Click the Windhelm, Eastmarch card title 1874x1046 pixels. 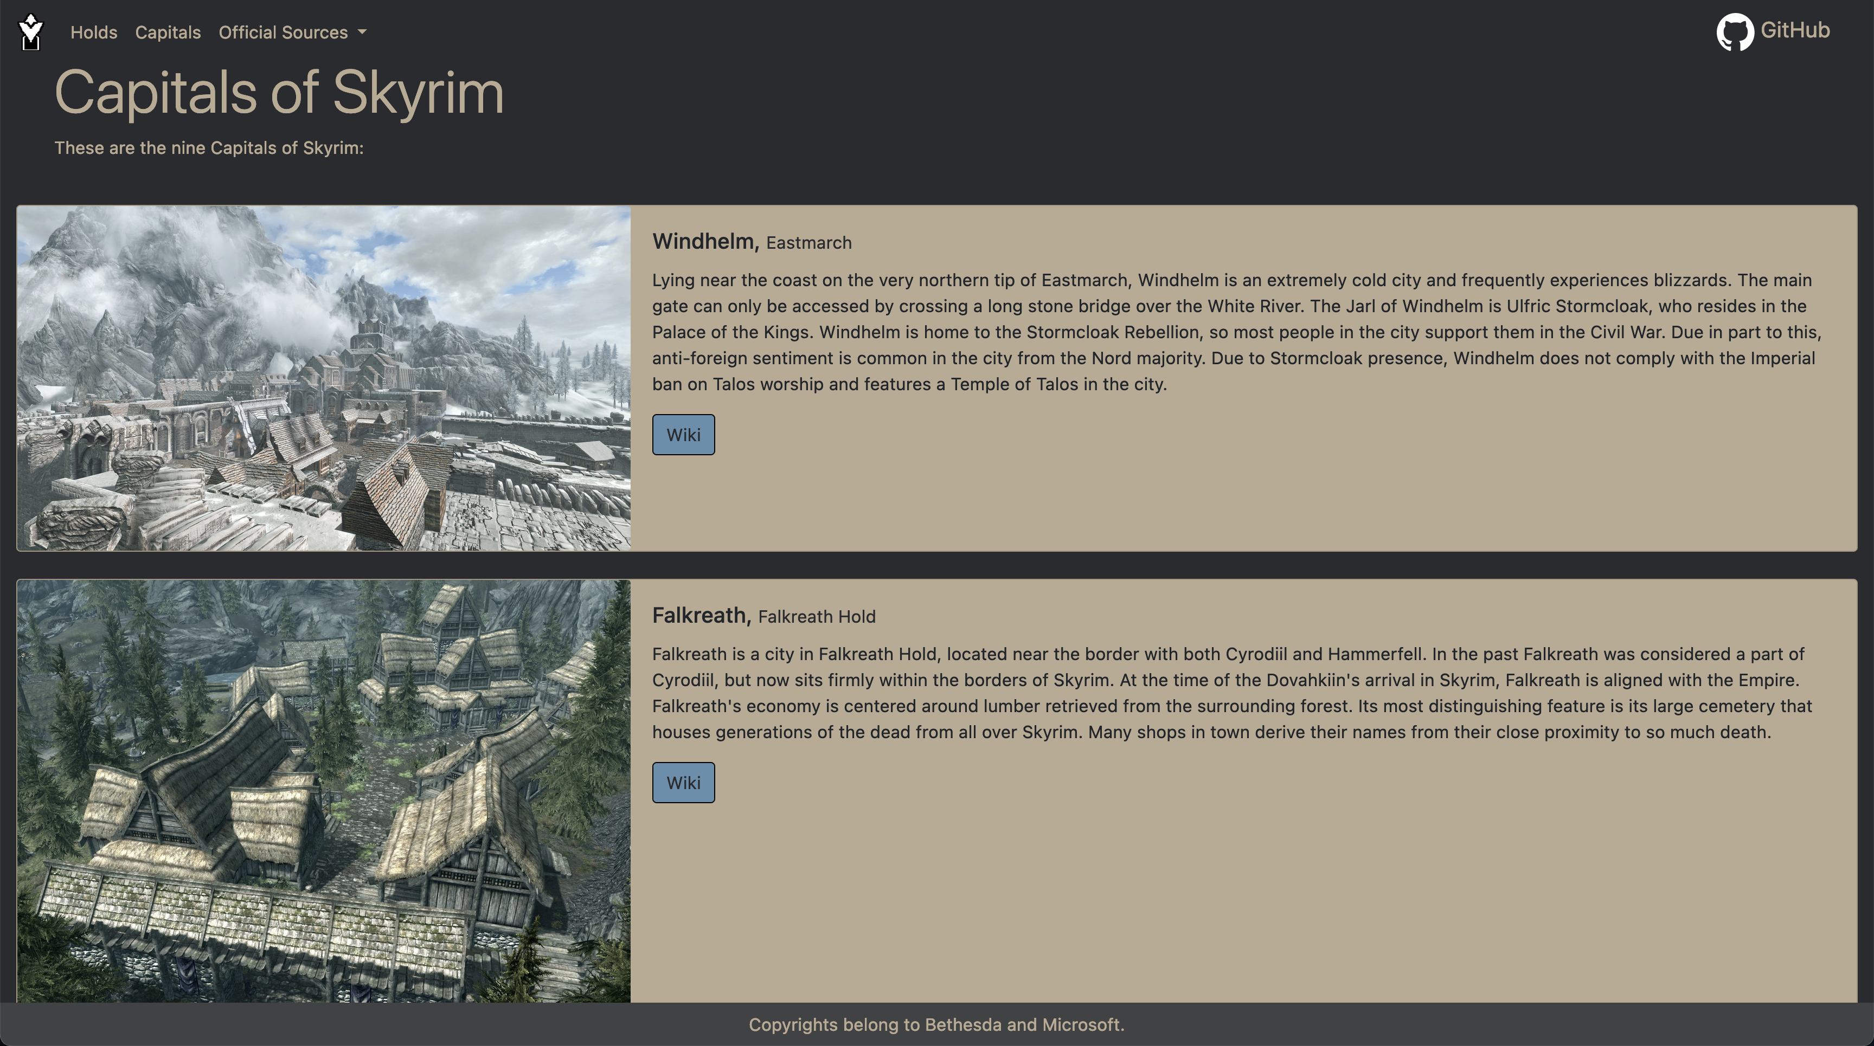point(751,241)
